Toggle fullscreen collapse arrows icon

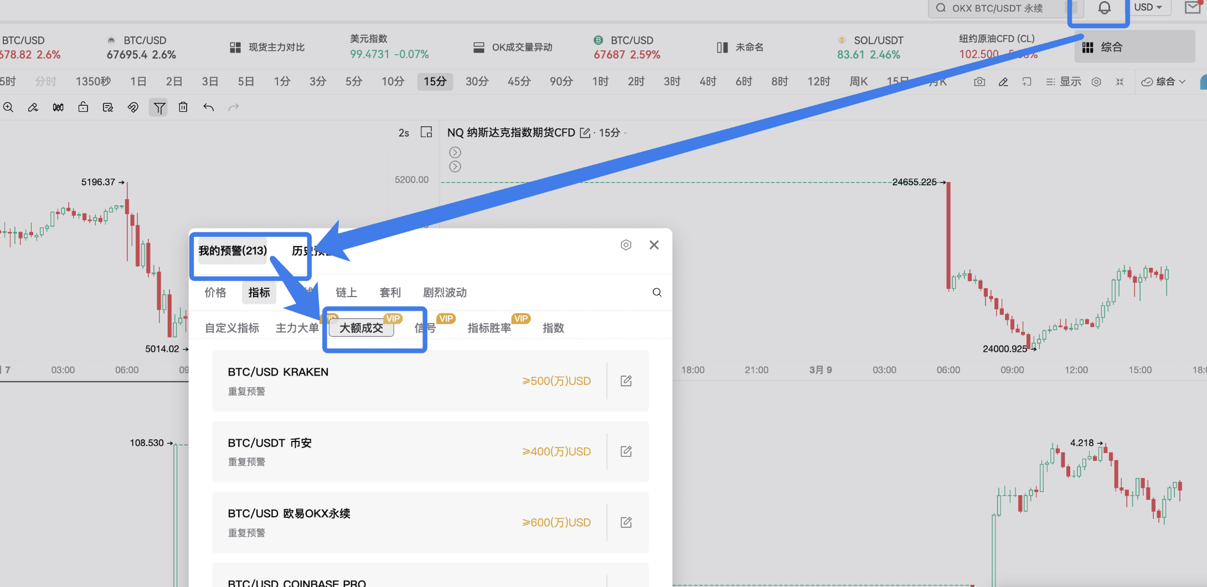1120,82
